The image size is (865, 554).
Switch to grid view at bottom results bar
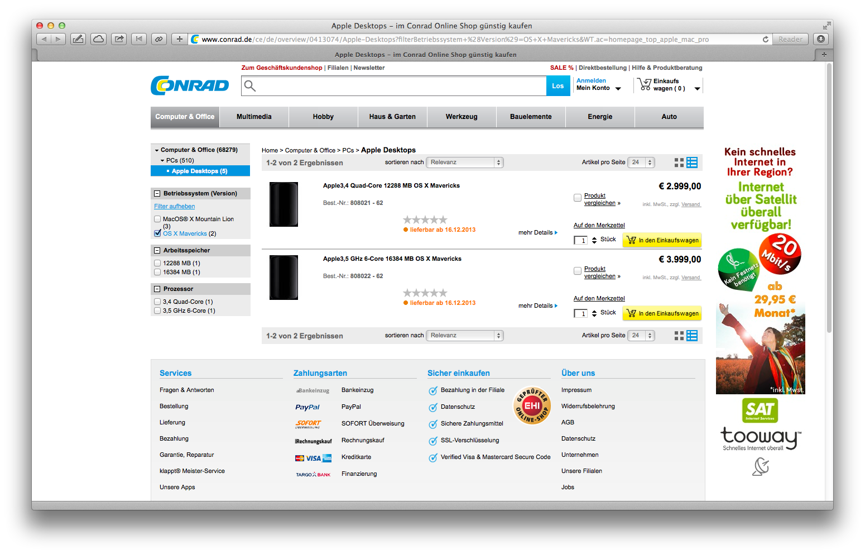[x=679, y=336]
